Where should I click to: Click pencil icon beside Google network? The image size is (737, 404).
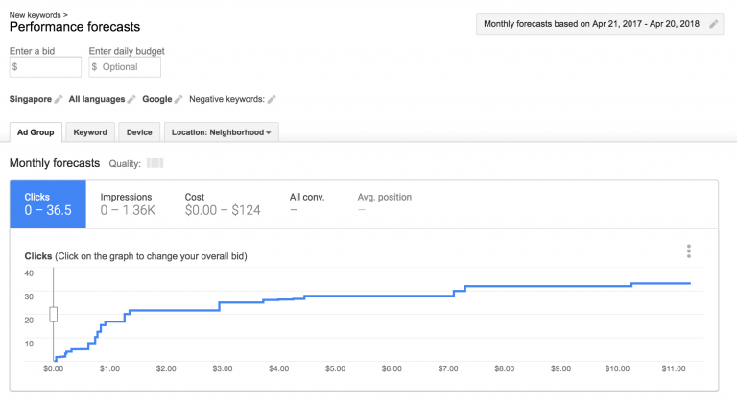click(178, 99)
